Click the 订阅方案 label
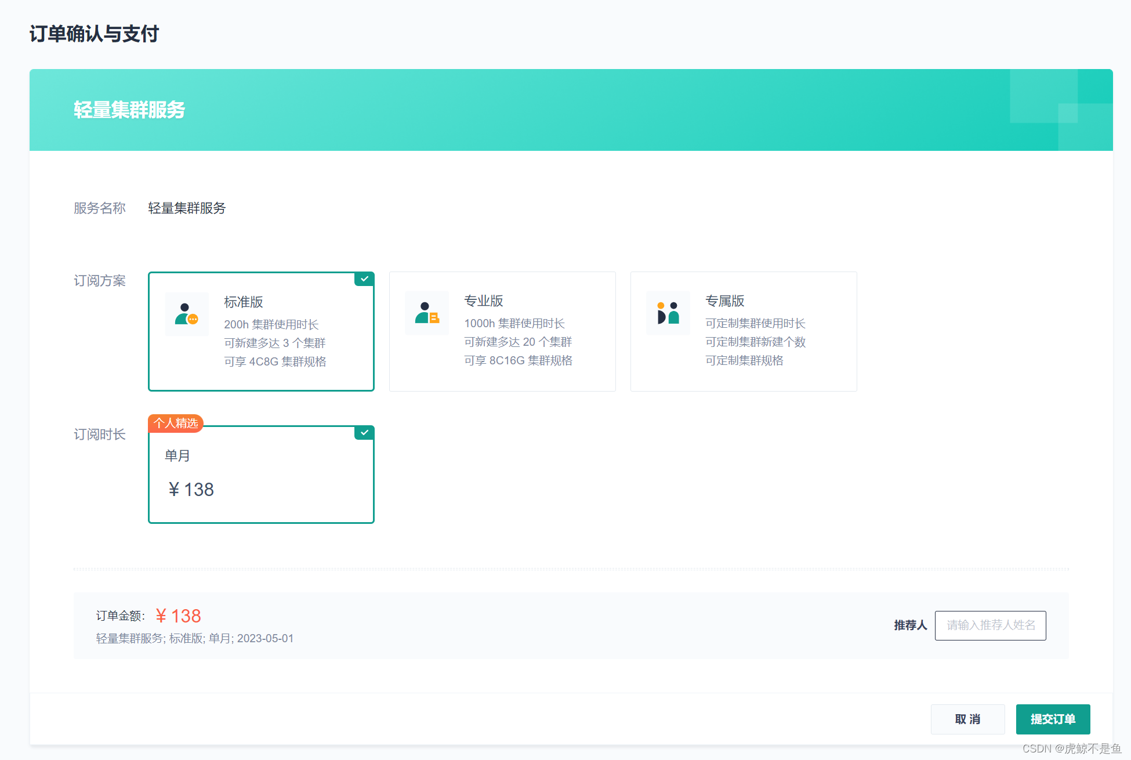The image size is (1131, 760). (x=100, y=281)
